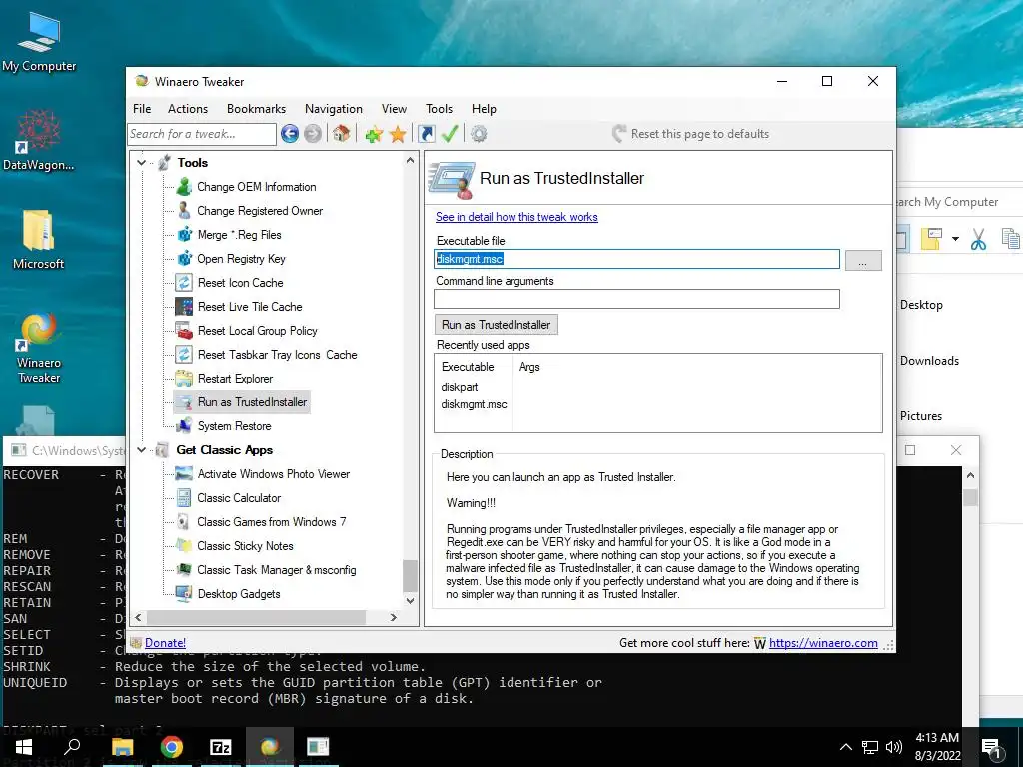The image size is (1023, 767).
Task: Open the File menu
Action: click(142, 109)
